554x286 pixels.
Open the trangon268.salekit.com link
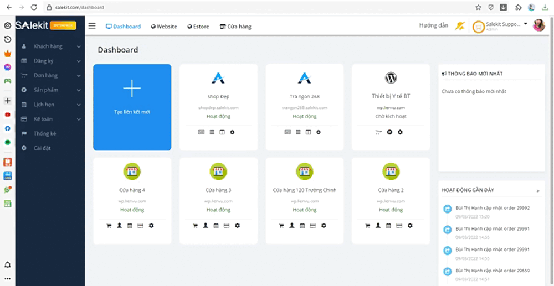click(x=305, y=107)
